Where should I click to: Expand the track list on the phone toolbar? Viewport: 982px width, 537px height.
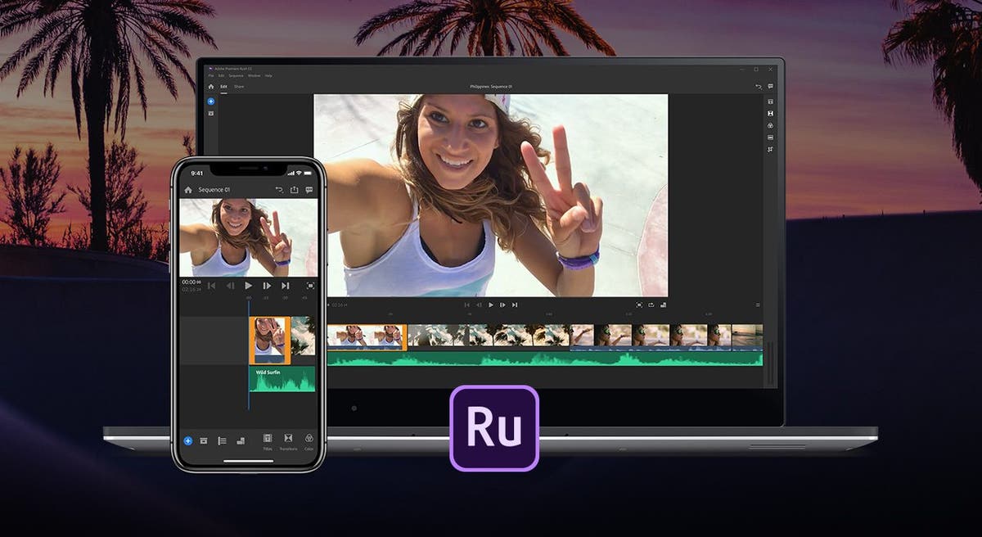tap(222, 440)
